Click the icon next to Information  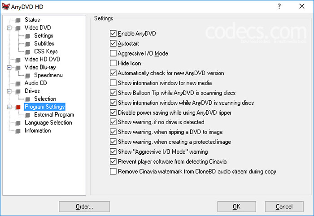tap(18, 131)
